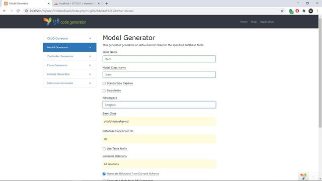Reload the page with the refresh icon

[x=18, y=11]
